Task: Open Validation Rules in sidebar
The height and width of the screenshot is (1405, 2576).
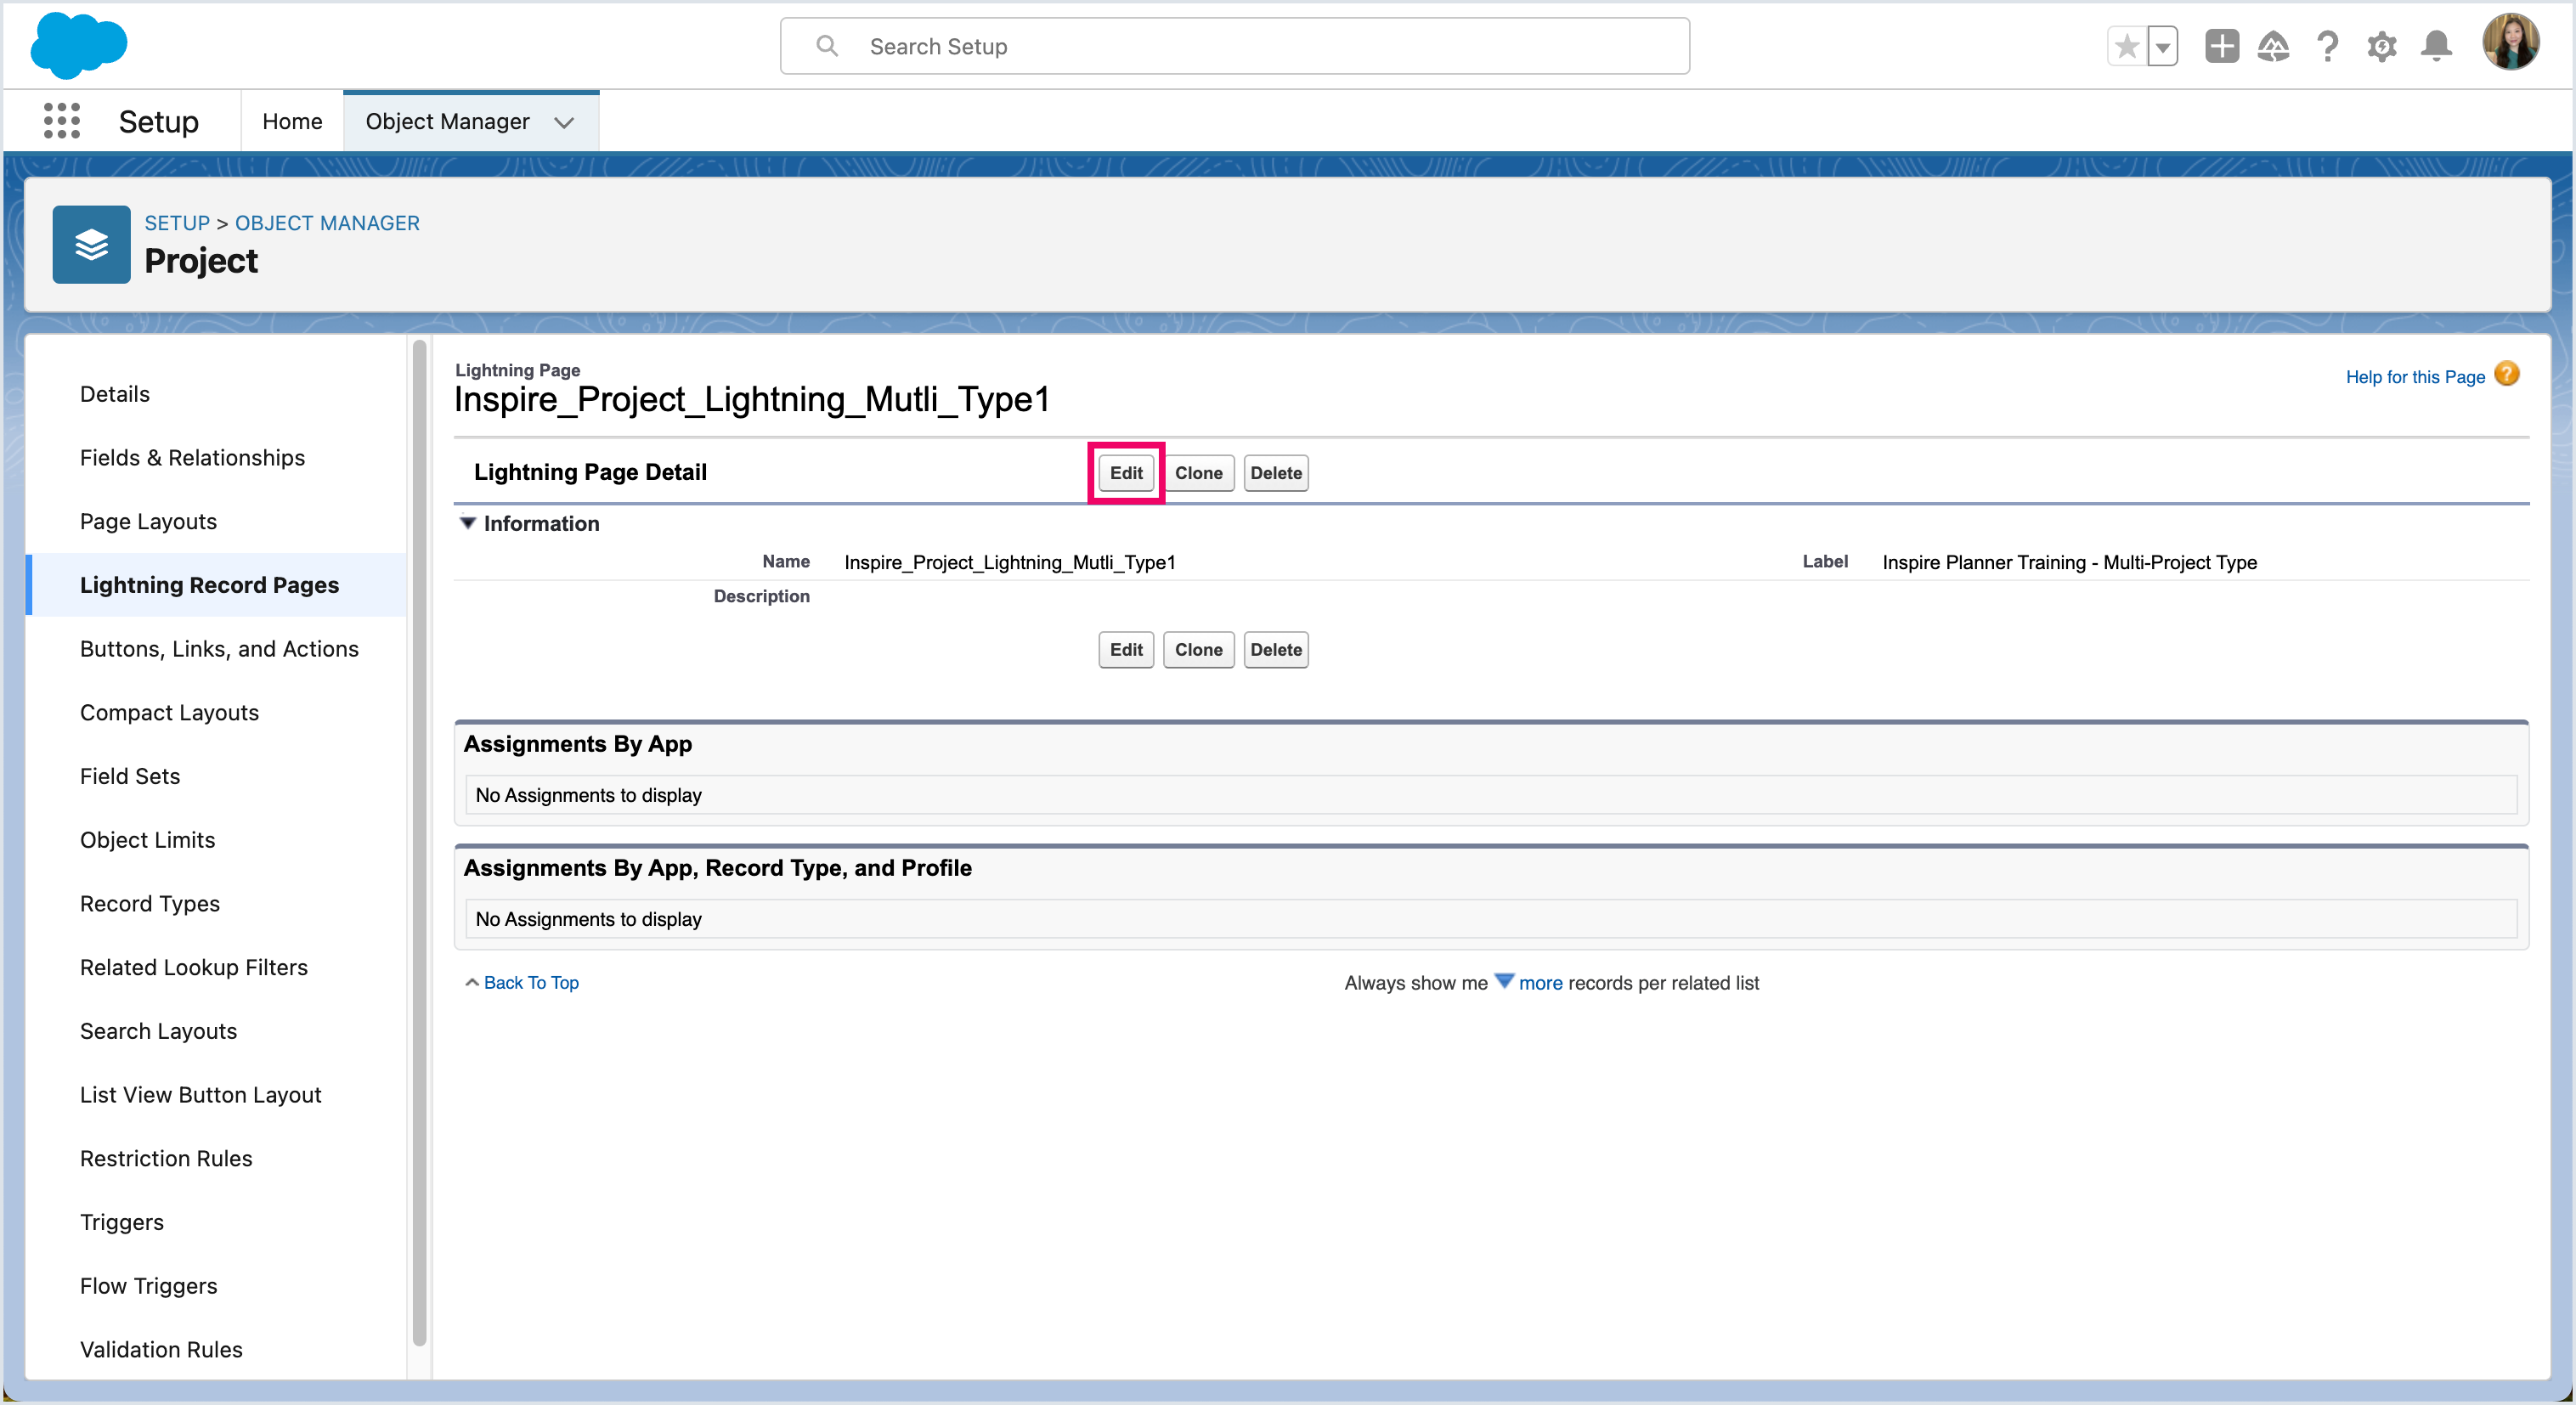Action: pos(161,1350)
